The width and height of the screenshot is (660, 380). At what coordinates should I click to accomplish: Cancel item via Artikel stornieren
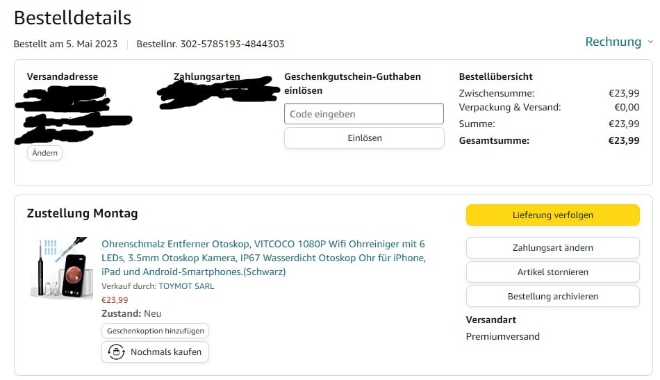tap(553, 272)
